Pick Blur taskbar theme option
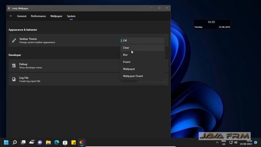Viewport: 261px width, 147px height. click(x=142, y=55)
